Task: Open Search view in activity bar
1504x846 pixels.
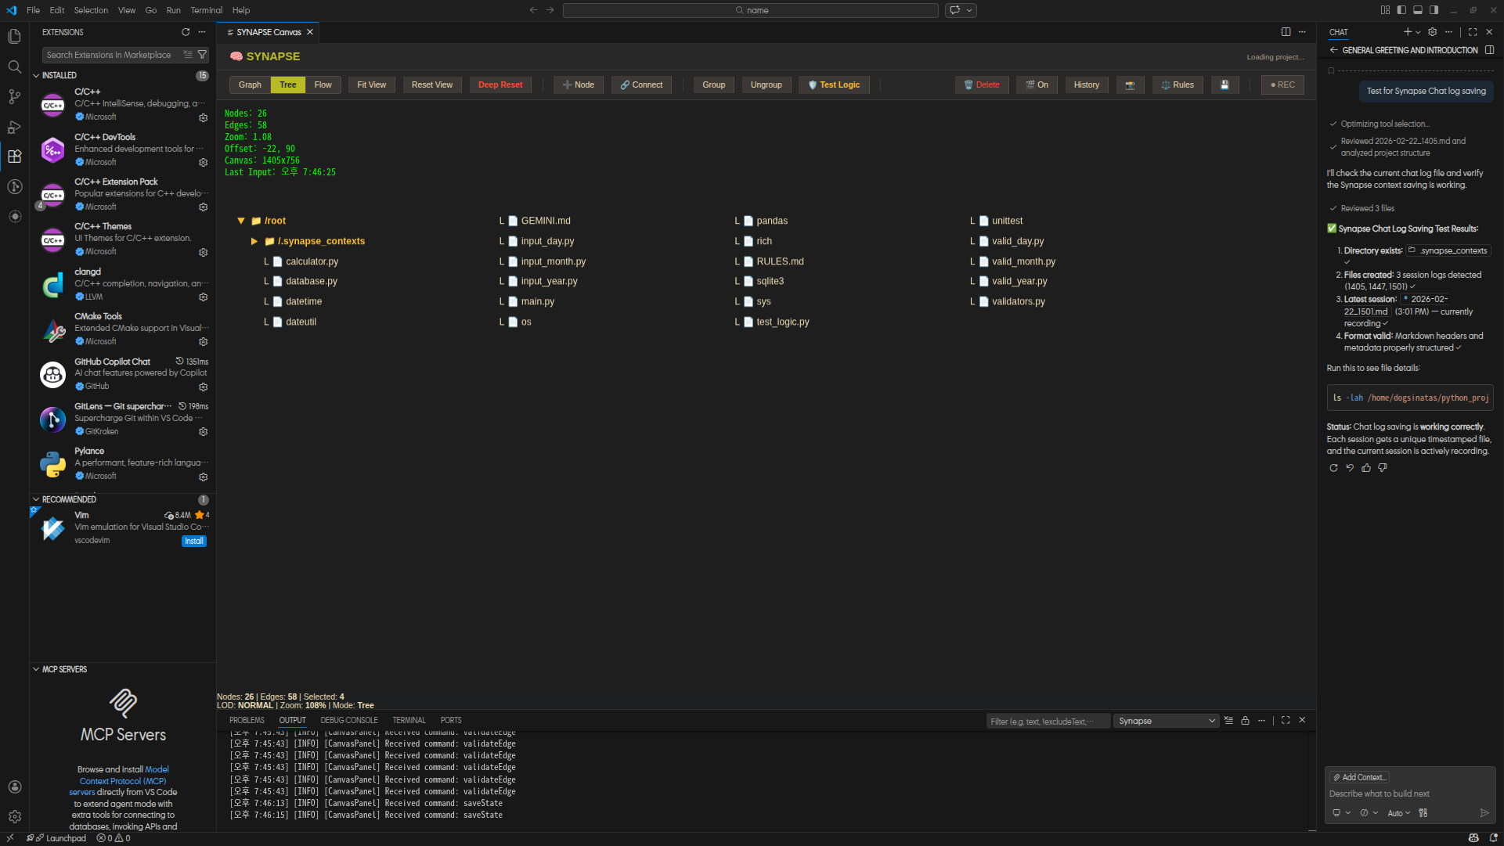Action: click(x=14, y=67)
